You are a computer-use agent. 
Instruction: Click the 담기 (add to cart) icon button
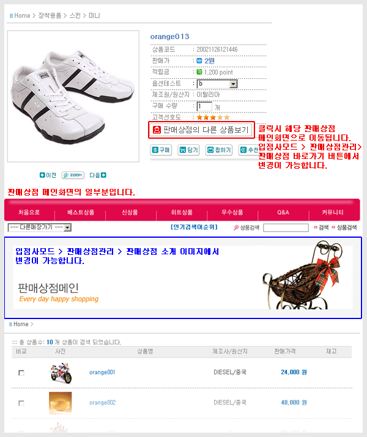pyautogui.click(x=188, y=150)
